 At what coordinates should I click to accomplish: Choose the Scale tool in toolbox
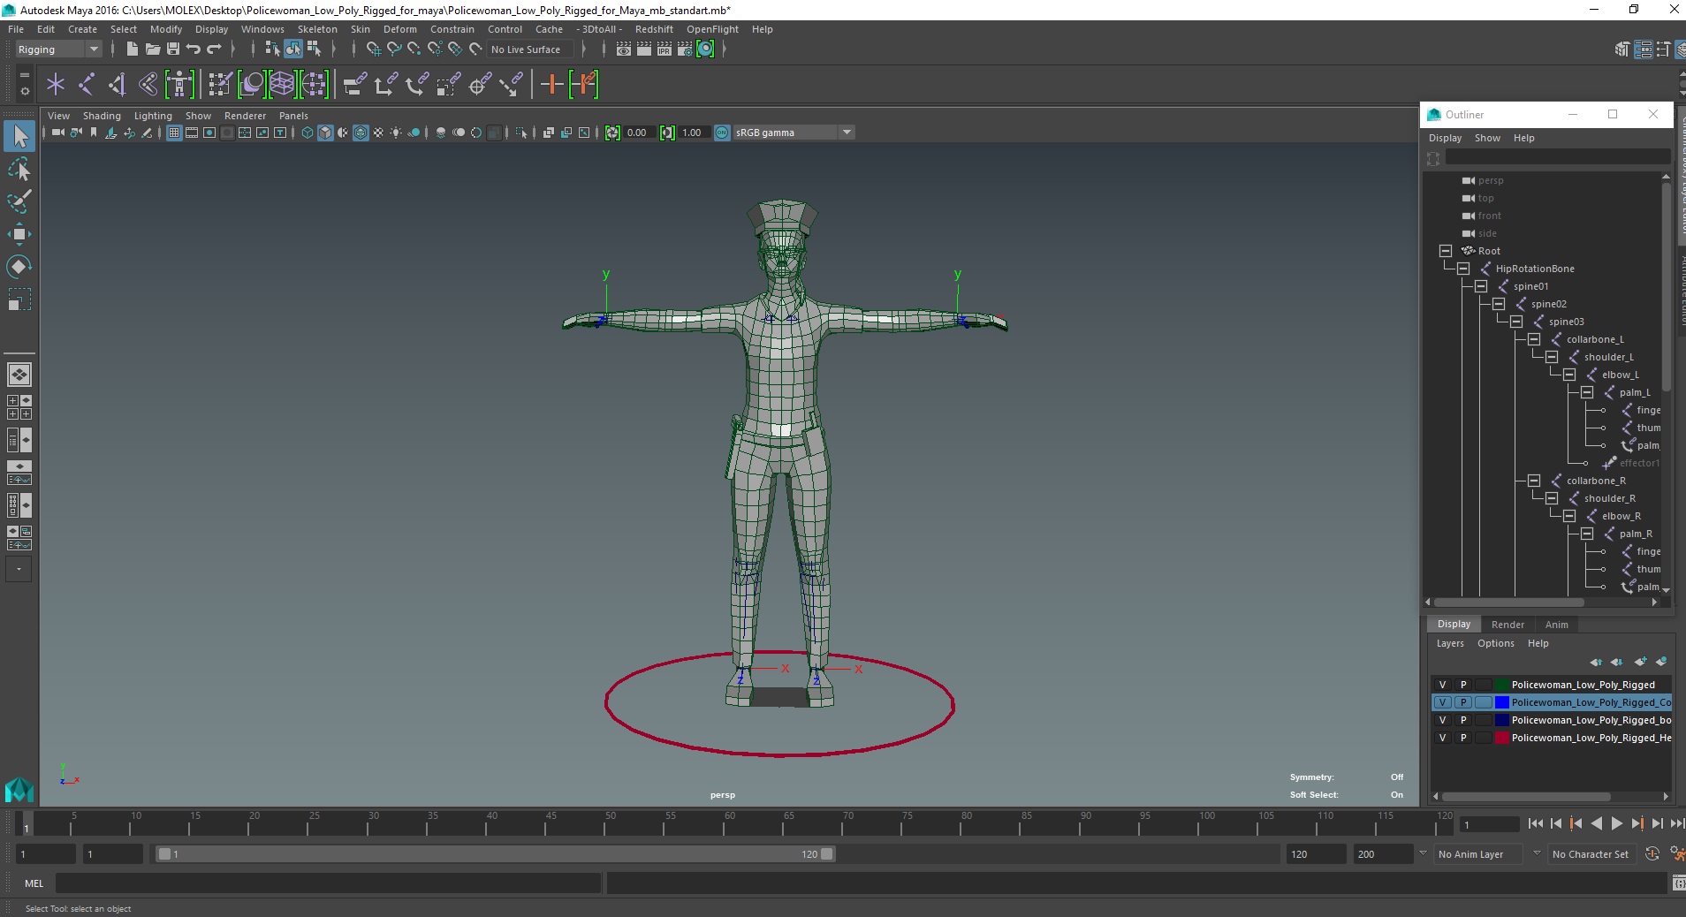19,299
